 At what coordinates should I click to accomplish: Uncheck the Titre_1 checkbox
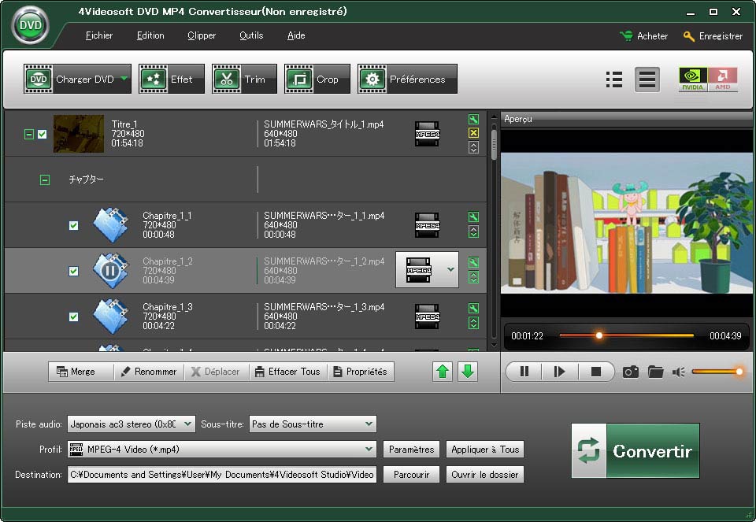43,135
